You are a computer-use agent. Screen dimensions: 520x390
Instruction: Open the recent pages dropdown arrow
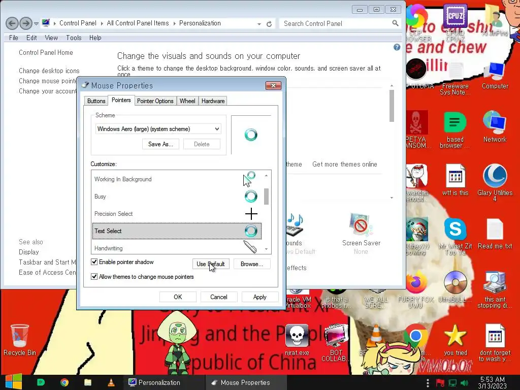click(x=36, y=23)
